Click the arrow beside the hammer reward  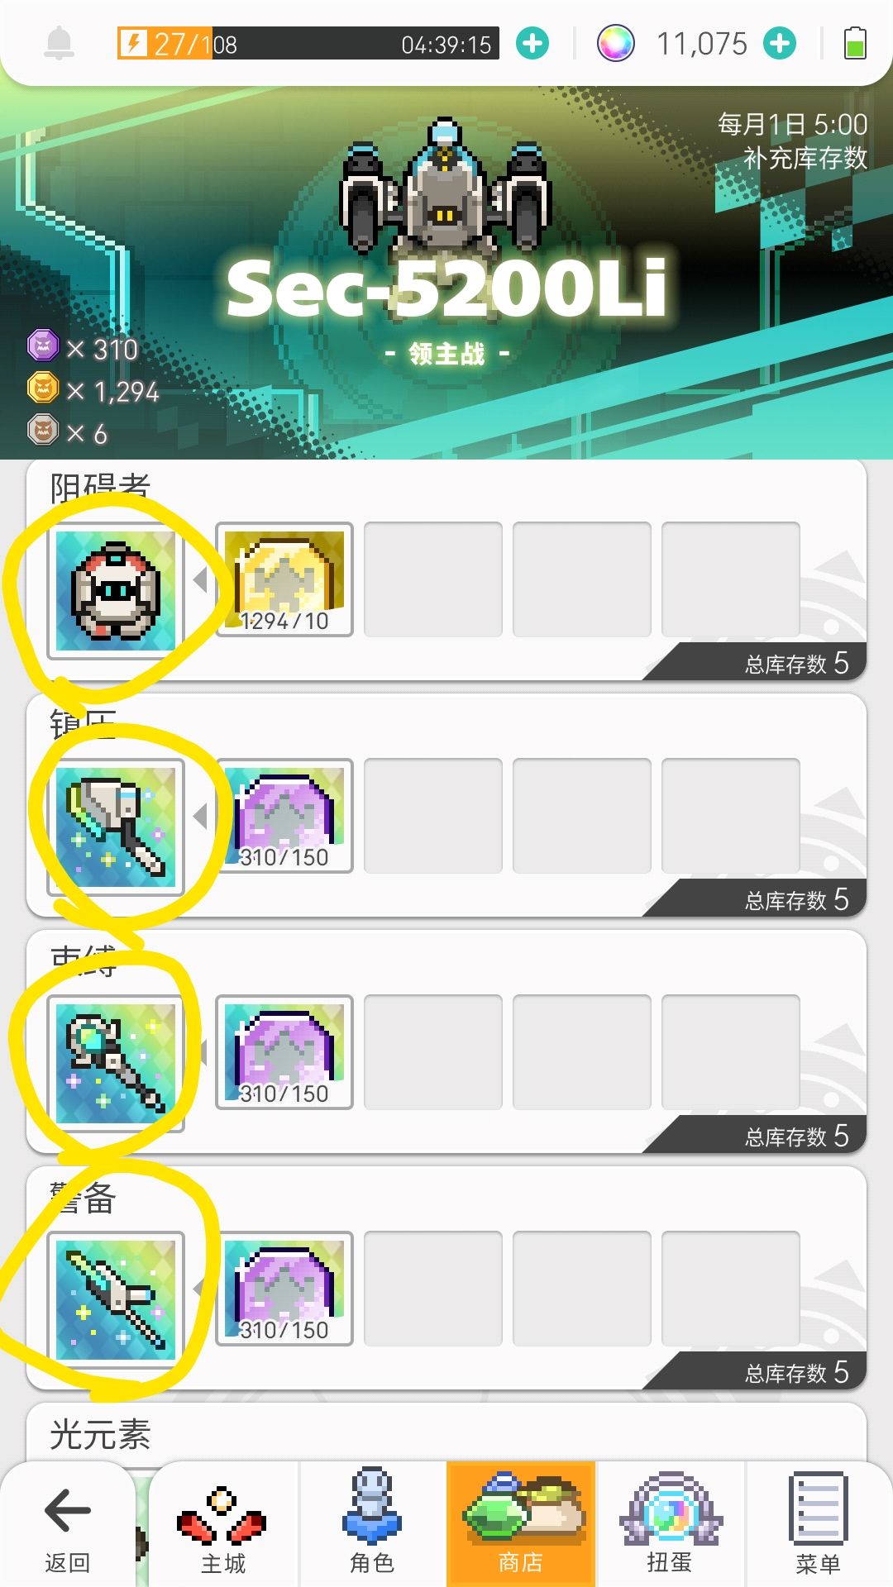coord(200,816)
